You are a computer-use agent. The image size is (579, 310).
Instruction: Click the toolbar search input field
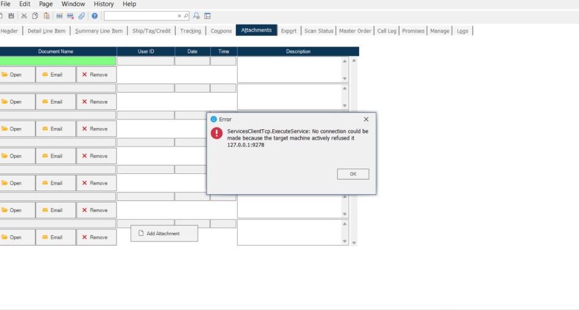140,16
